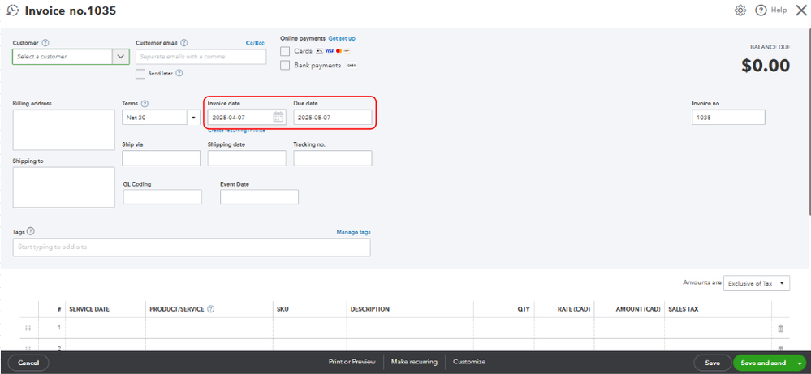Open the Exclusive of Tax dropdown
Screen dimensions: 811x374
[x=757, y=283]
